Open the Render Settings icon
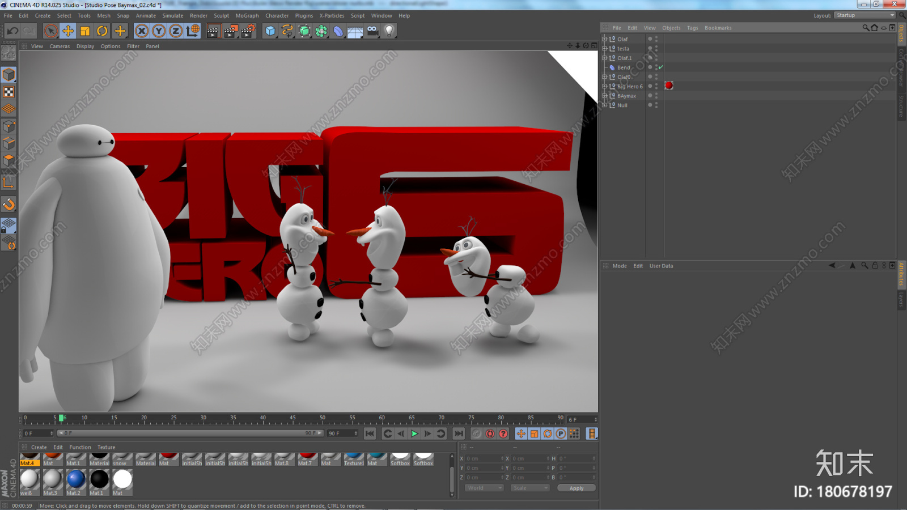 pyautogui.click(x=248, y=31)
